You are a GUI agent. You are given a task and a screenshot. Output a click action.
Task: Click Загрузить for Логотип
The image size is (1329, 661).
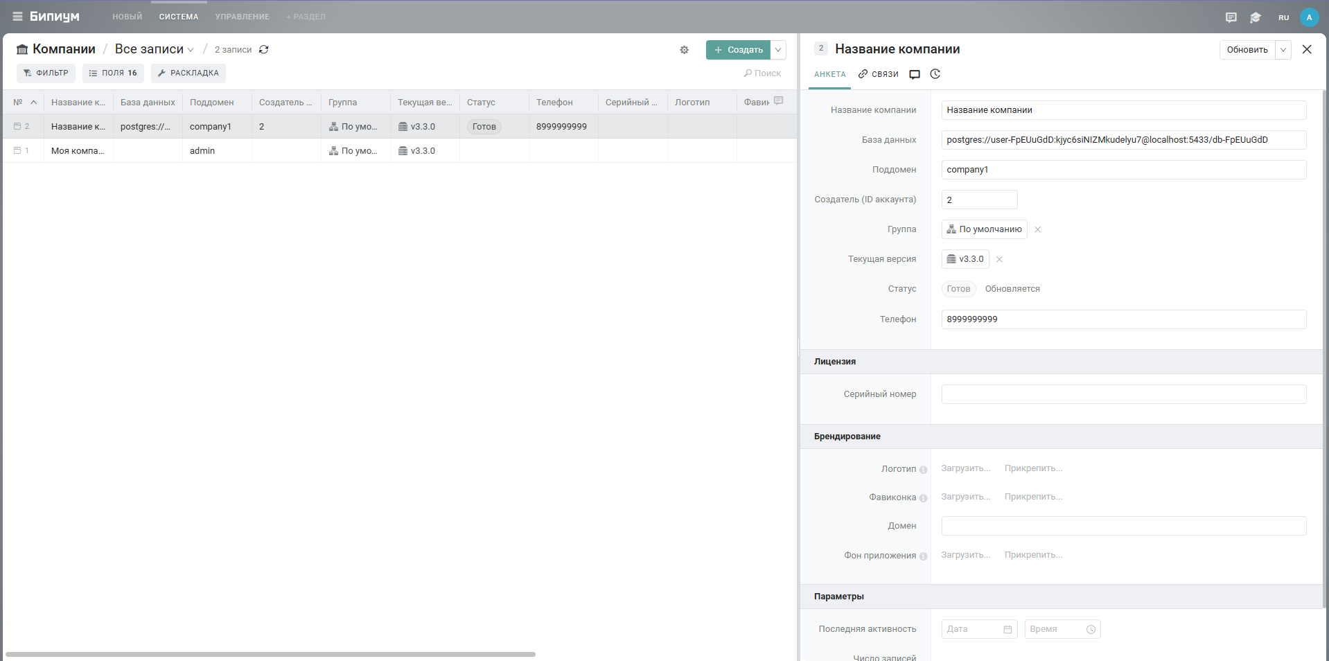click(x=965, y=468)
